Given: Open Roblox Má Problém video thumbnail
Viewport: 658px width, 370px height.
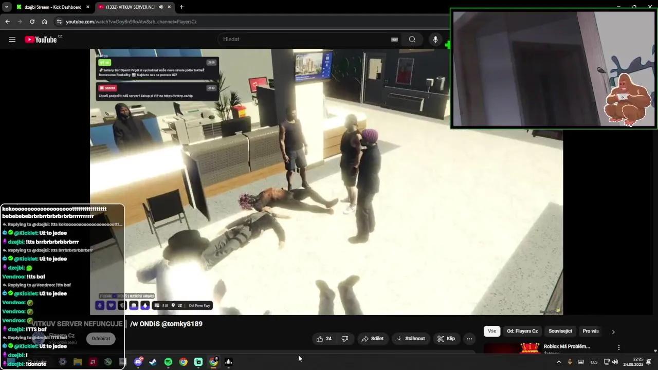Looking at the screenshot, I should (x=512, y=348).
